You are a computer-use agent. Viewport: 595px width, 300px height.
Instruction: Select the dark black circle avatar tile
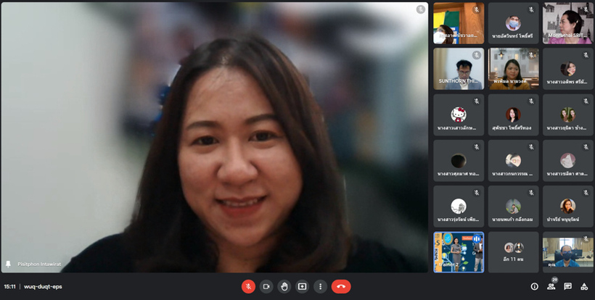459,161
